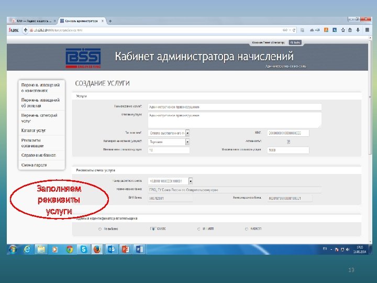This screenshot has height=283, width=377.
Task: Click the reload icon in the address bar
Action: (294, 30)
